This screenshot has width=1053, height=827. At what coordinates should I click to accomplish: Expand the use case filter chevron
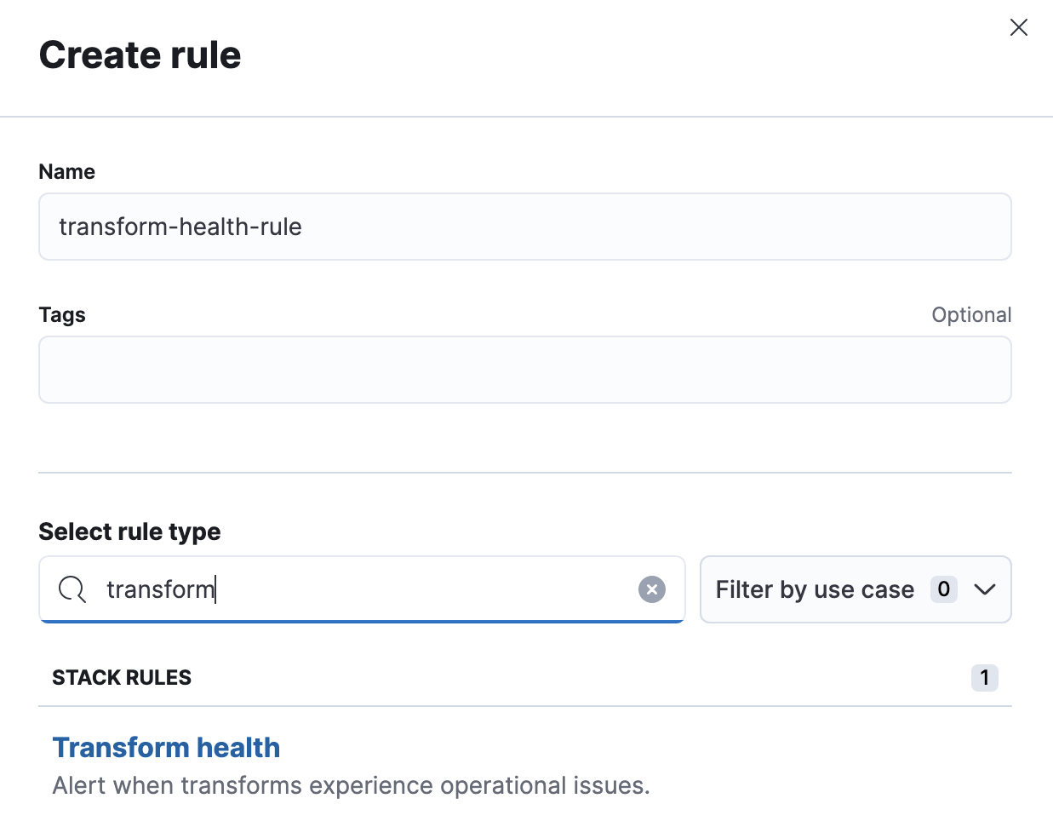(x=985, y=589)
